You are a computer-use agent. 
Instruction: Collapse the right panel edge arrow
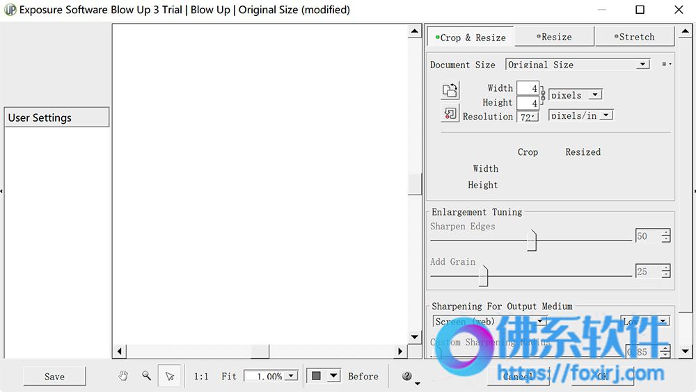(694, 191)
